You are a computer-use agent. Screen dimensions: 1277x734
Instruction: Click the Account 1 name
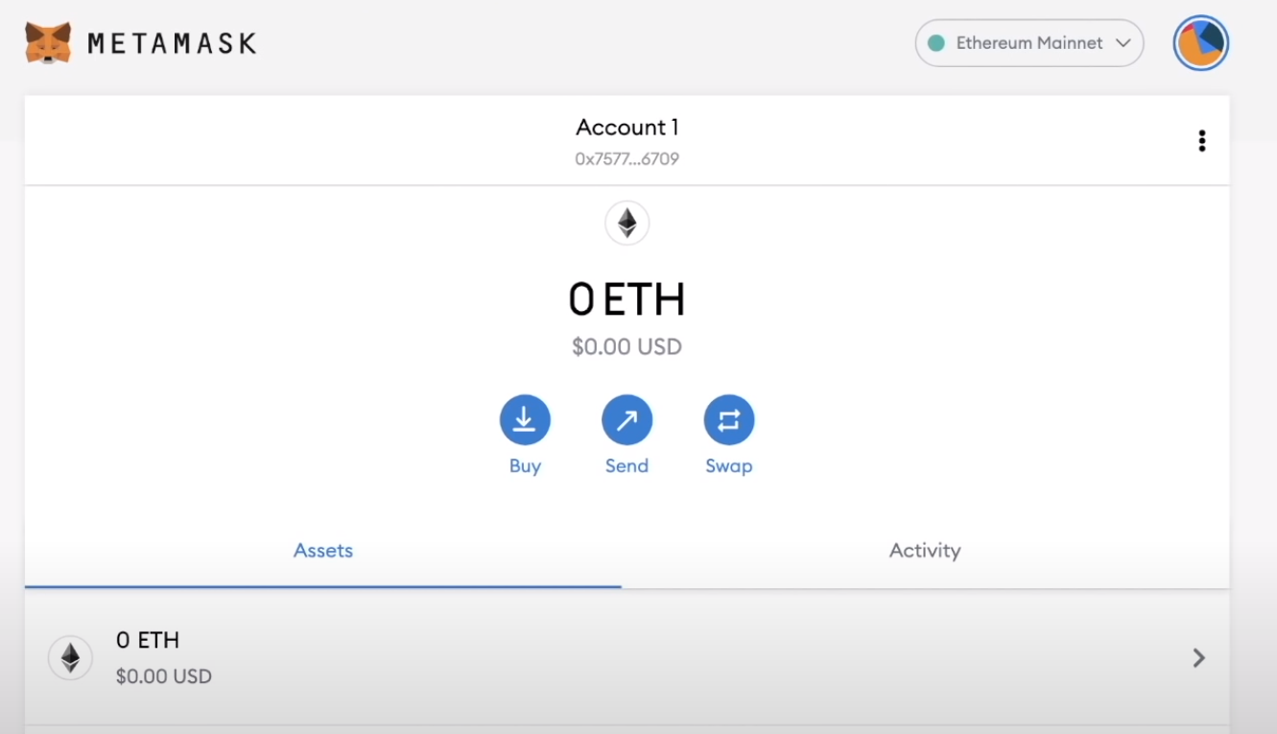pos(627,128)
